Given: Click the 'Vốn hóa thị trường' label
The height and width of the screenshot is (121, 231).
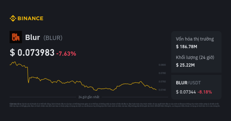Looking at the screenshot, I should (x=195, y=39).
